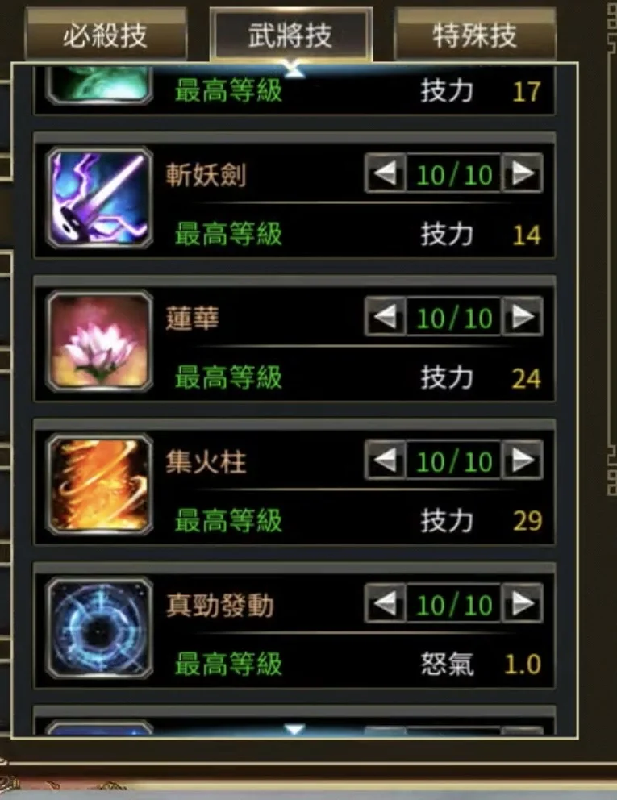Image resolution: width=617 pixels, height=800 pixels.
Task: Increase 集火柱 level with right arrow
Action: pos(522,460)
